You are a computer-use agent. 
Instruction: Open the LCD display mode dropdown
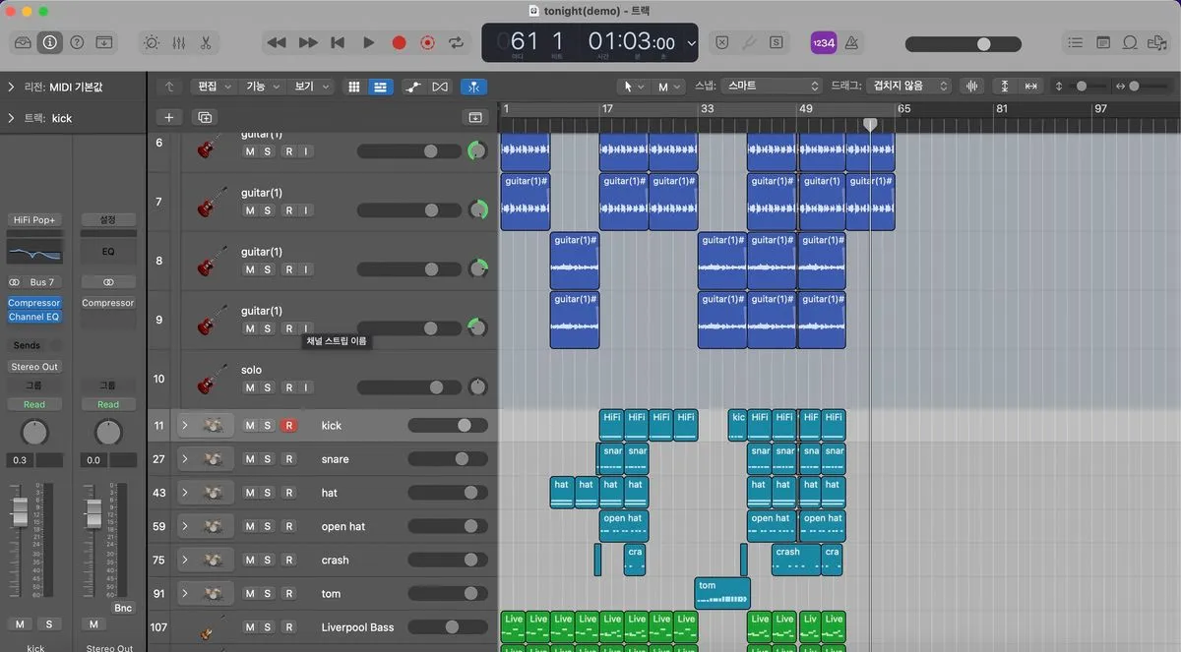pos(691,43)
